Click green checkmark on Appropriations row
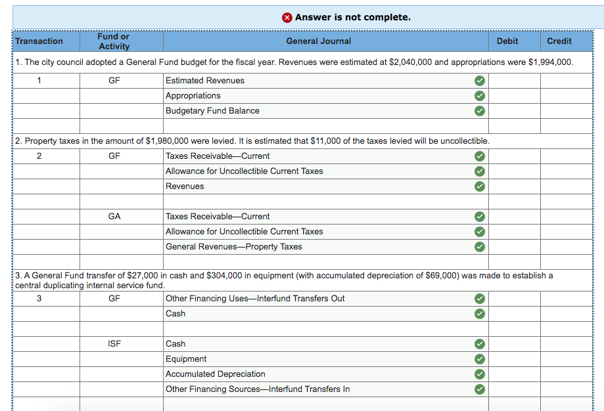 [x=480, y=96]
